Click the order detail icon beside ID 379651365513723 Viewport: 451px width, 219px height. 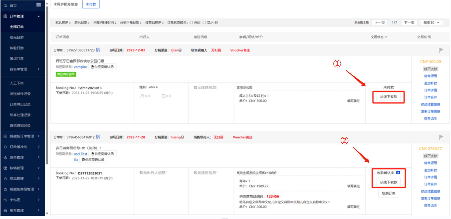click(x=98, y=50)
